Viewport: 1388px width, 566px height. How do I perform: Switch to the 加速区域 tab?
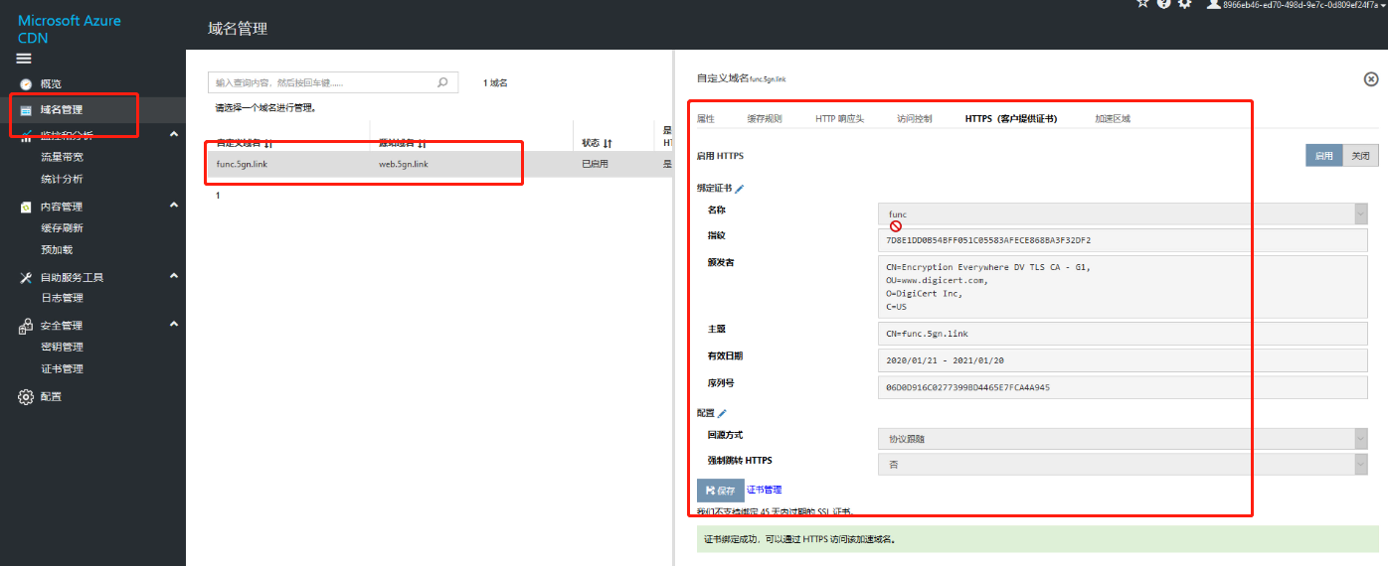[1113, 119]
